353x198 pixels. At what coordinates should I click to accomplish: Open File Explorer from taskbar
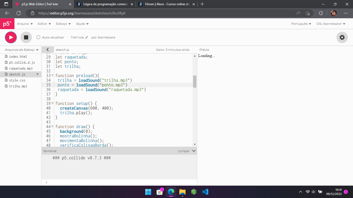click(182, 192)
